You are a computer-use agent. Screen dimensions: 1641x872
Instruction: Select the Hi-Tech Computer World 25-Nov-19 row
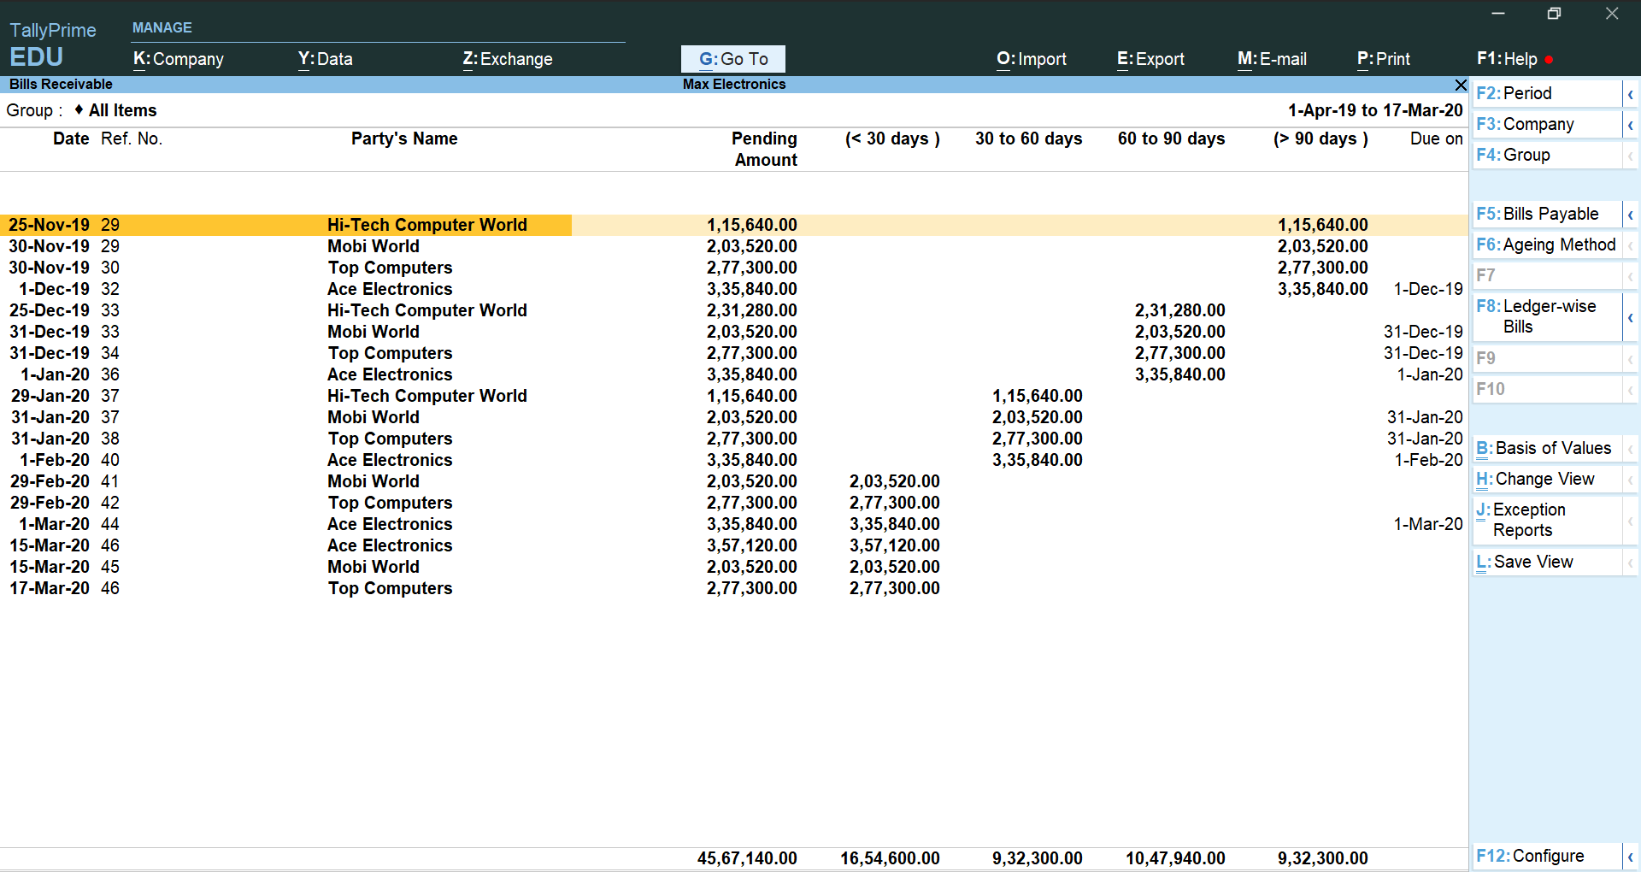426,225
